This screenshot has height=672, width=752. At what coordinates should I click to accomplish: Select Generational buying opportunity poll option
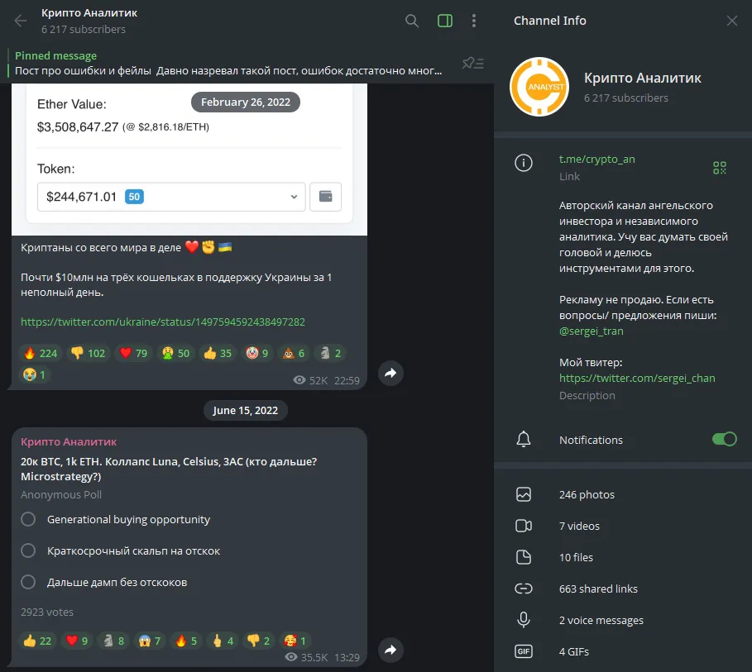click(116, 520)
